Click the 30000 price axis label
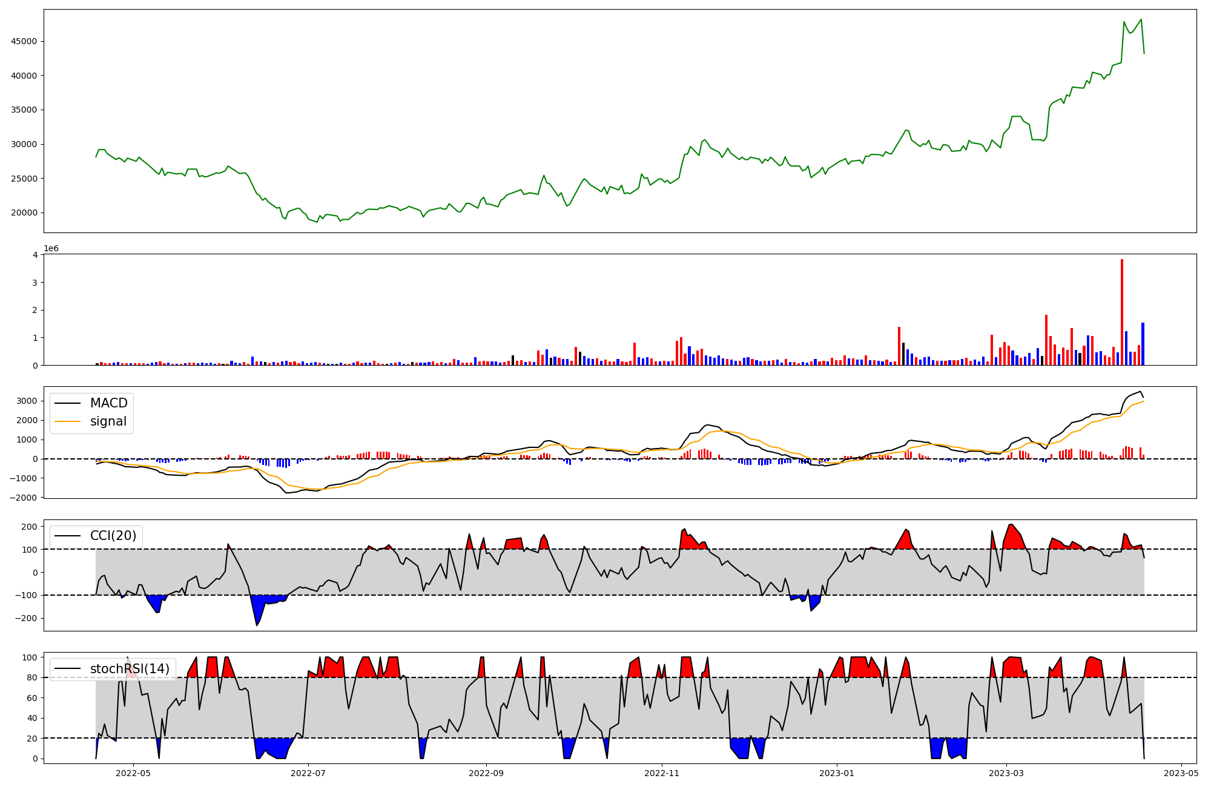Viewport: 1211px width, 787px height. tap(24, 144)
